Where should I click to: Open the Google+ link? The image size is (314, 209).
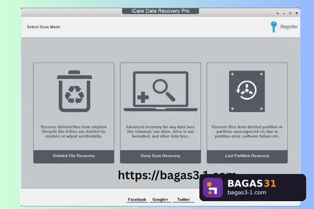pyautogui.click(x=160, y=200)
